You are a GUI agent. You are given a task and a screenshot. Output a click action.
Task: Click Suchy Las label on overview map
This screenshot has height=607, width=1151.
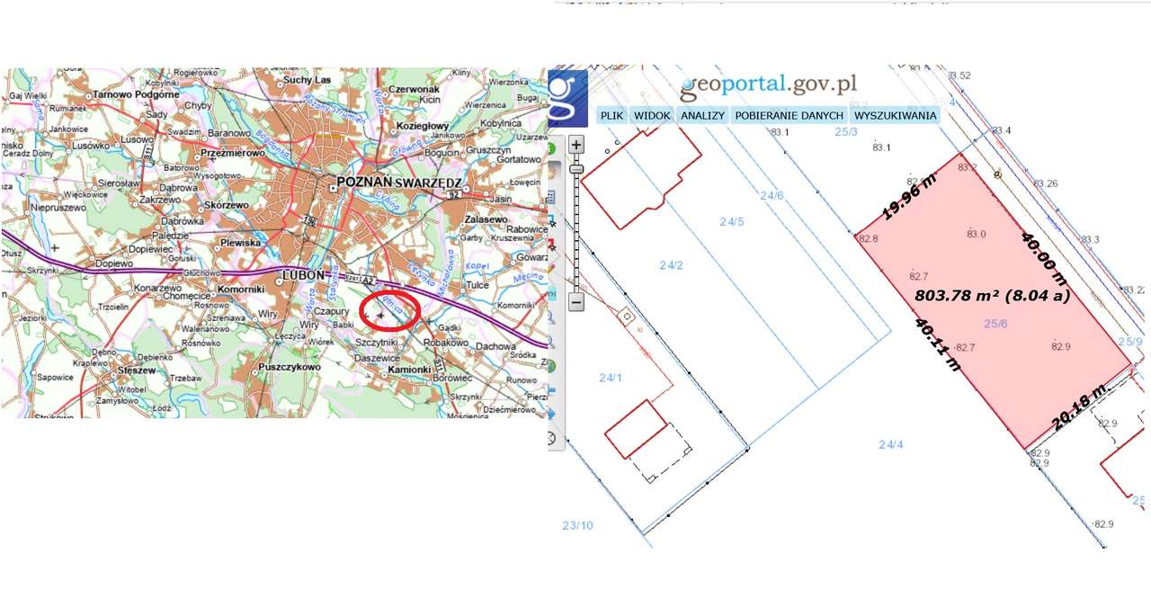click(307, 80)
